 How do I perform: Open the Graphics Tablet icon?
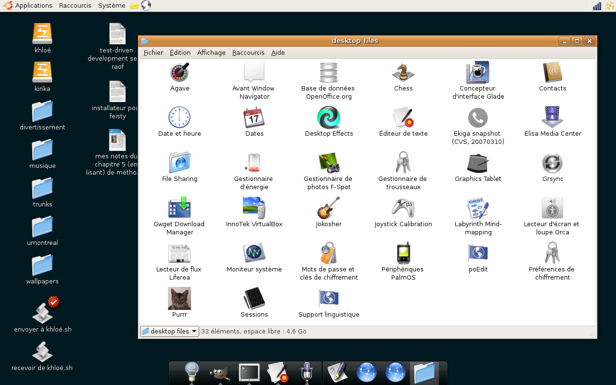[478, 163]
